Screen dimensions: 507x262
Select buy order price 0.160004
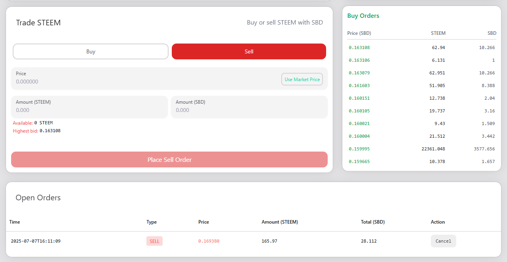(x=359, y=136)
